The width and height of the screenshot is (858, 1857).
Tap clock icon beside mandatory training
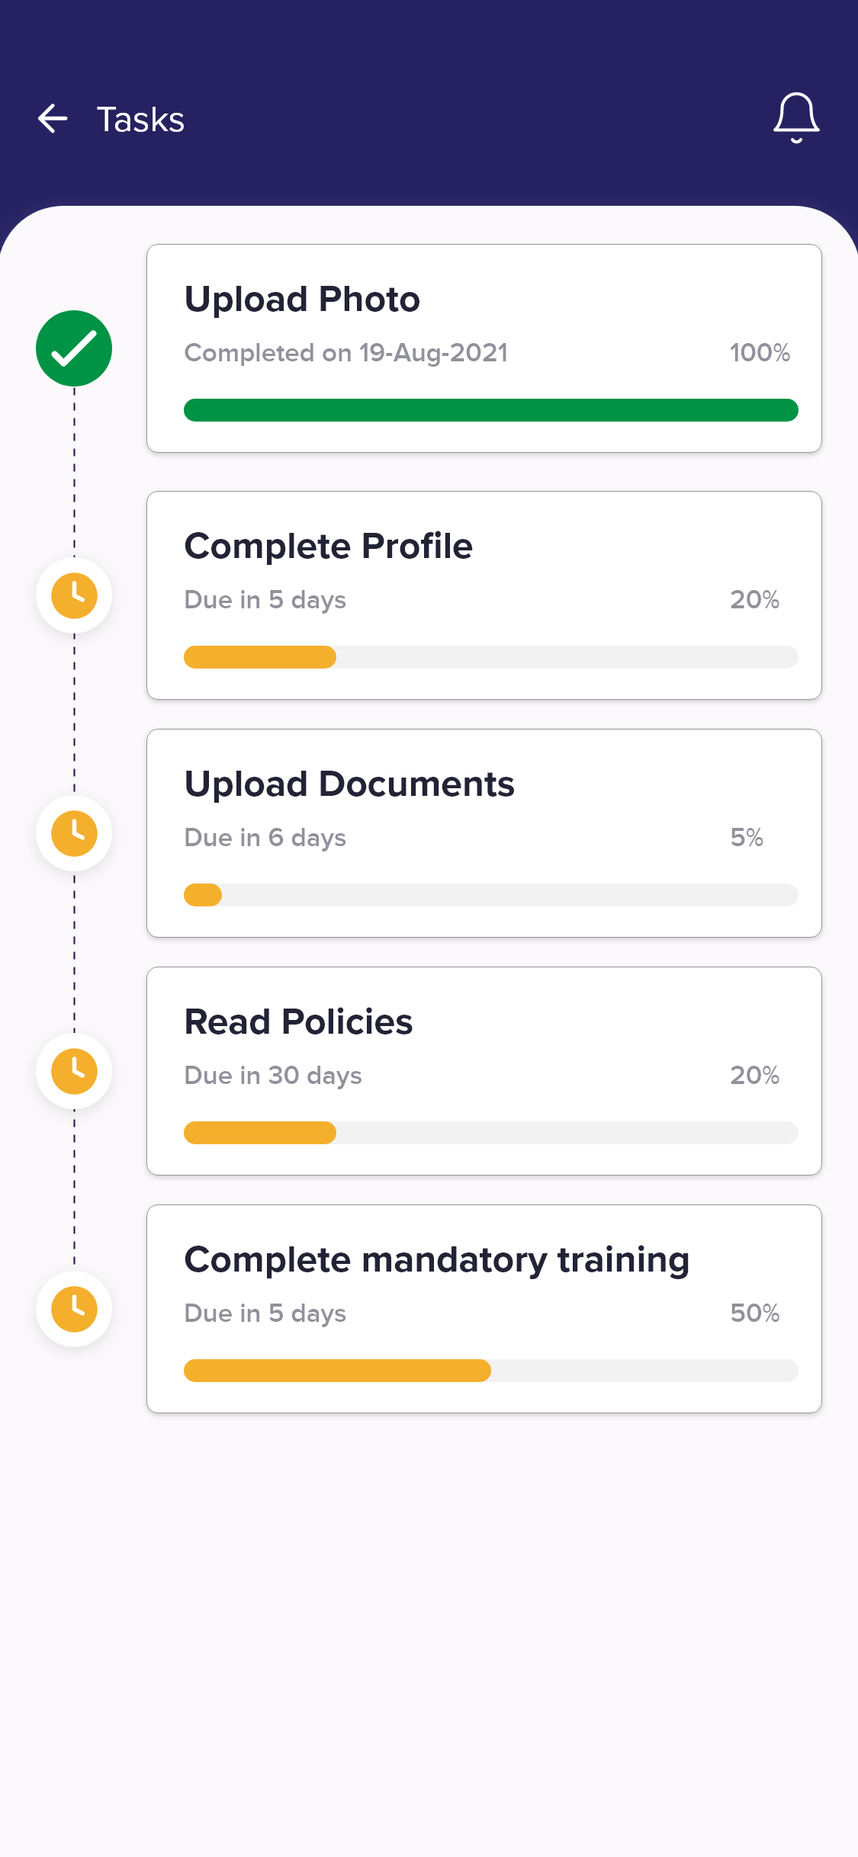pos(74,1309)
